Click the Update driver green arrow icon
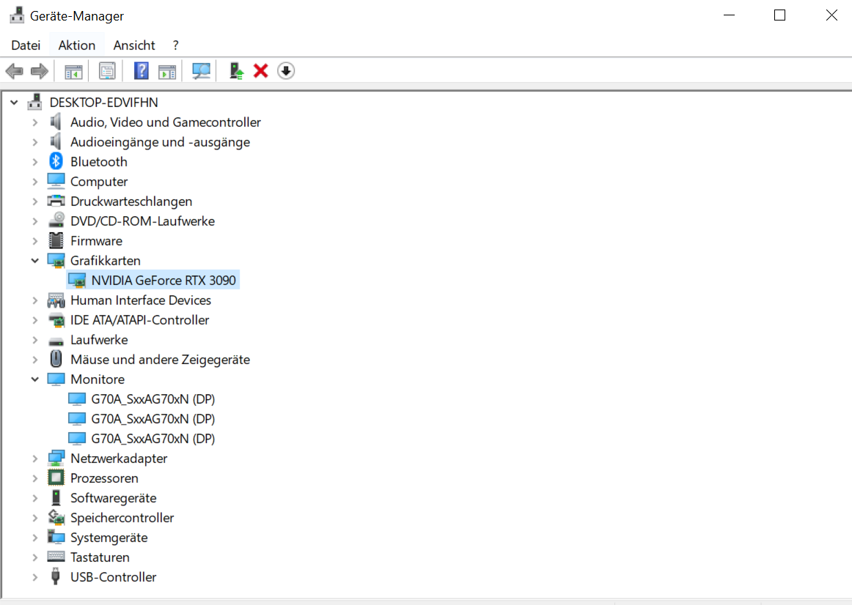This screenshot has width=852, height=605. click(236, 71)
